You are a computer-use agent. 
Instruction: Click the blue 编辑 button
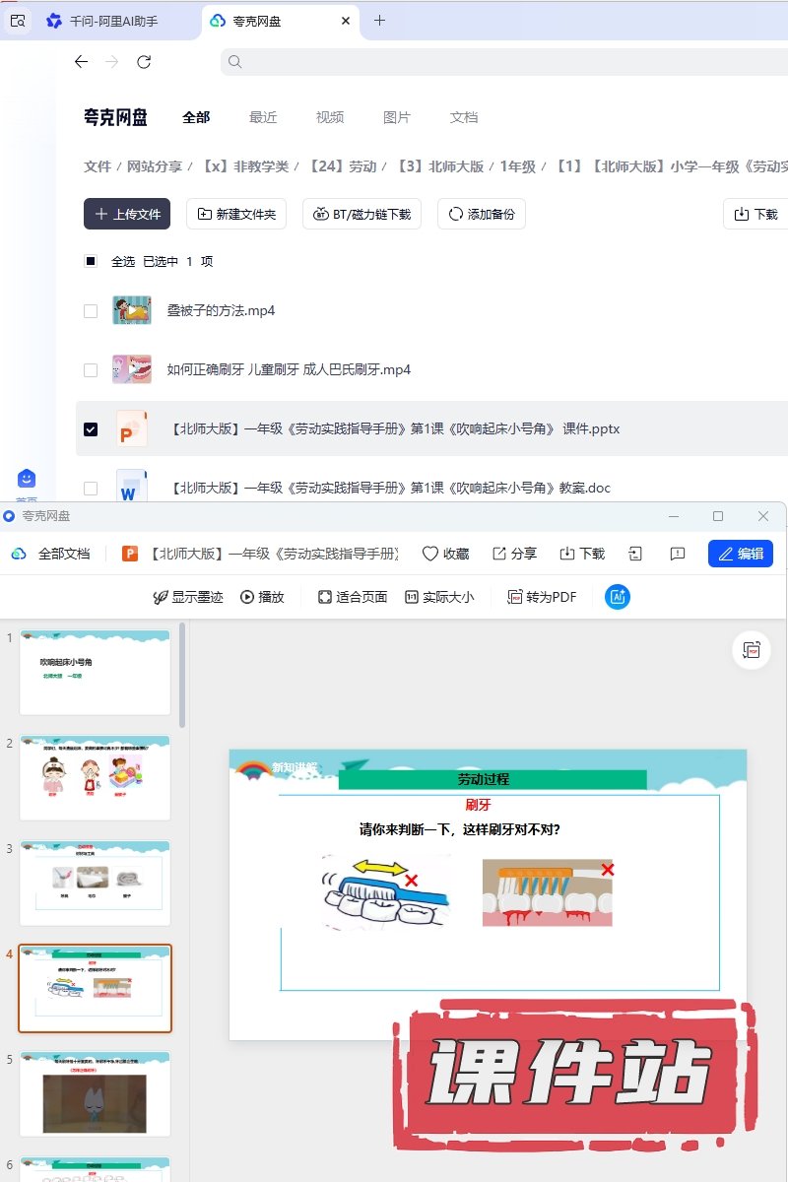click(740, 554)
